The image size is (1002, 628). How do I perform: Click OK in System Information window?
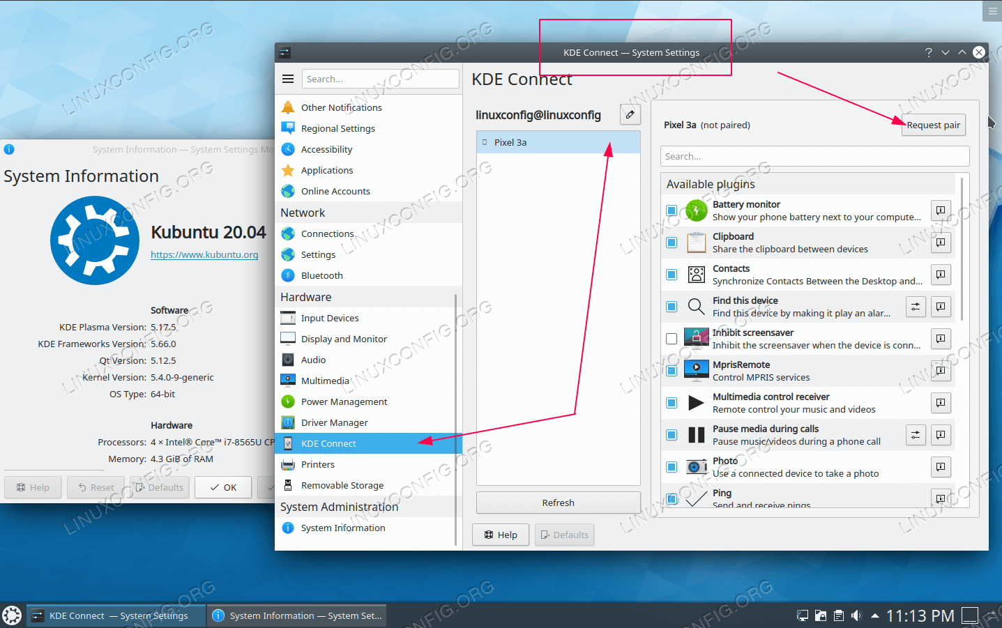224,487
